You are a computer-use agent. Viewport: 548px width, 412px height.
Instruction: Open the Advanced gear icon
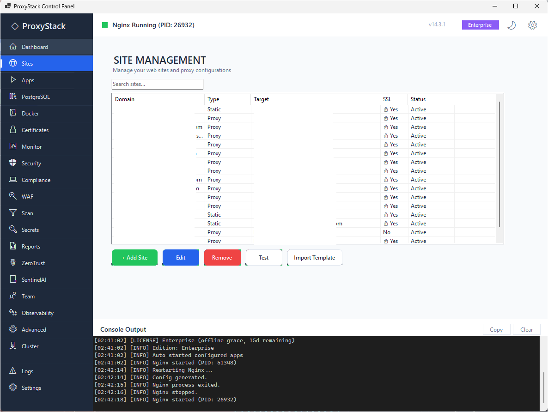[x=13, y=329]
